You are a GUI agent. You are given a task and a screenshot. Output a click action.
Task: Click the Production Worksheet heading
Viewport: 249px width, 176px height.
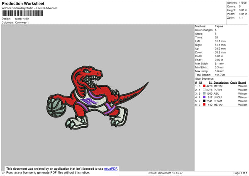coord(23,3)
